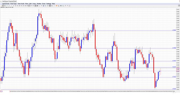Toggle the boxed bar-scale toolbar button
The height and width of the screenshot is (101, 180).
click(x=50, y=6)
